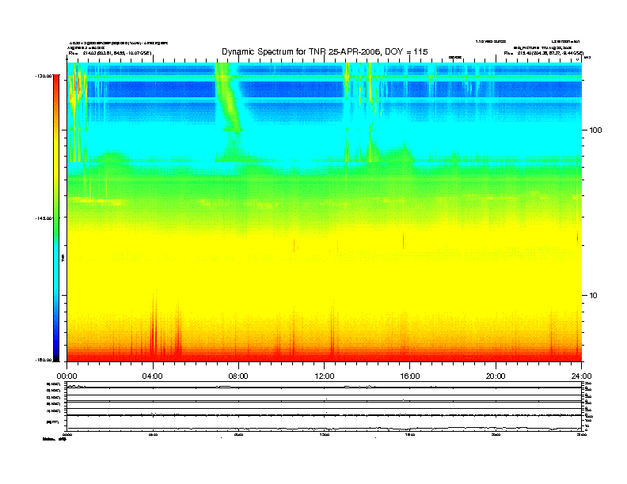Click the '20:00' time axis label

click(x=496, y=376)
